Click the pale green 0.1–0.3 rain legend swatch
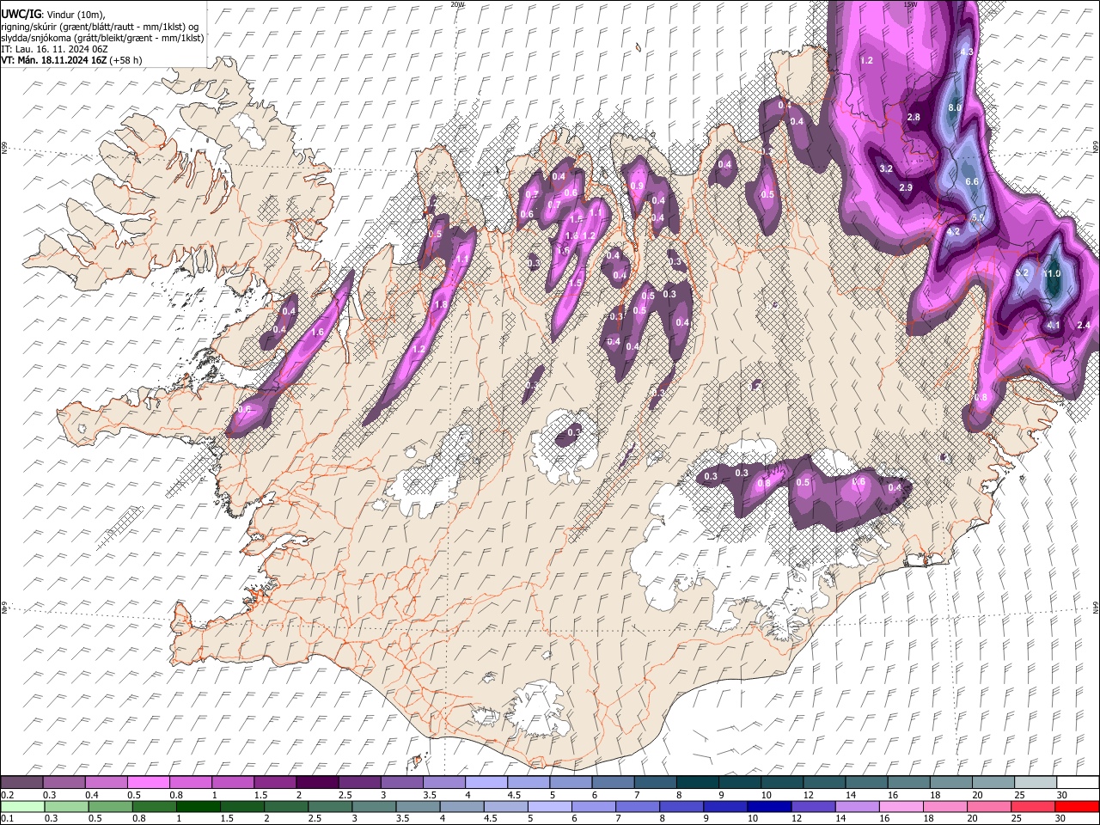This screenshot has width=1100, height=825. coord(21,806)
